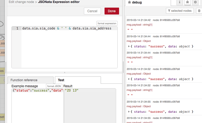Open the debug messages bug tab icon
Screen dimensions: 202x123
pyautogui.click(x=187, y=2)
